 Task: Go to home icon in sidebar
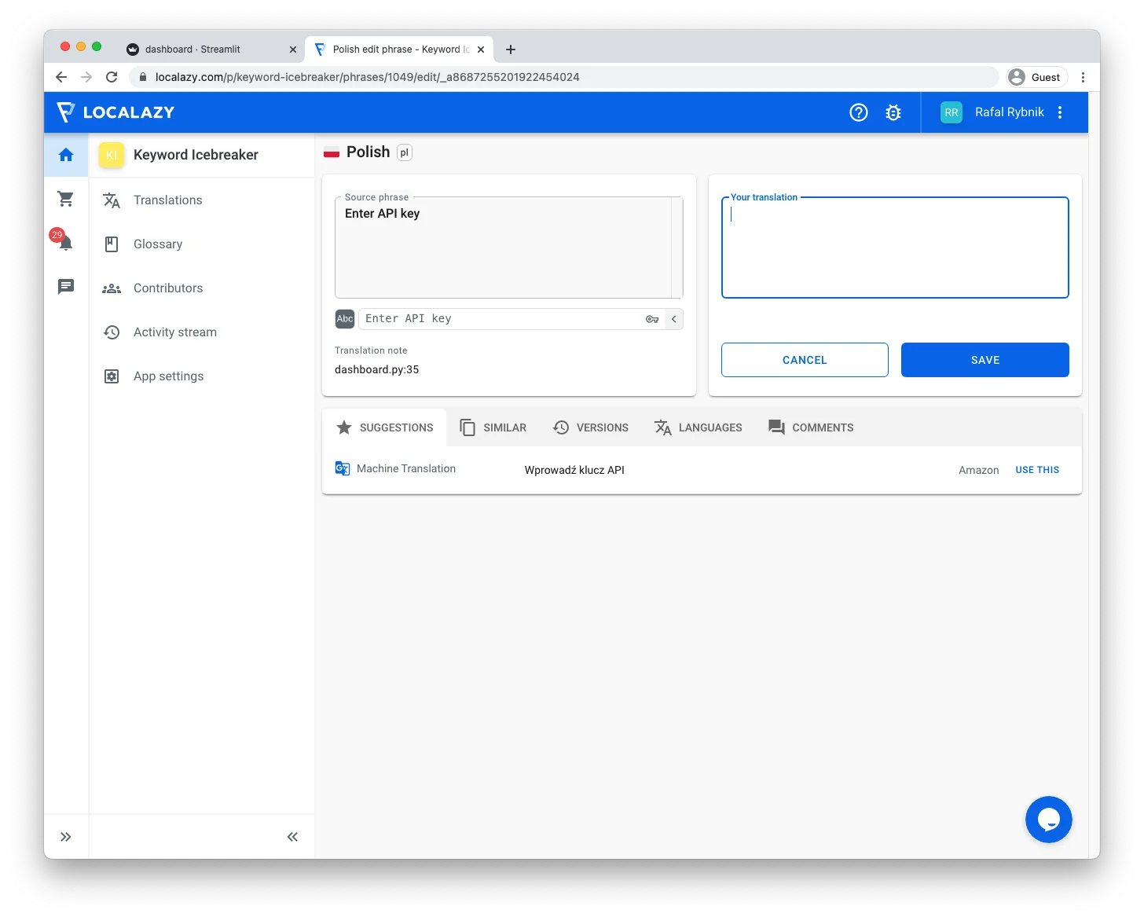pyautogui.click(x=66, y=155)
